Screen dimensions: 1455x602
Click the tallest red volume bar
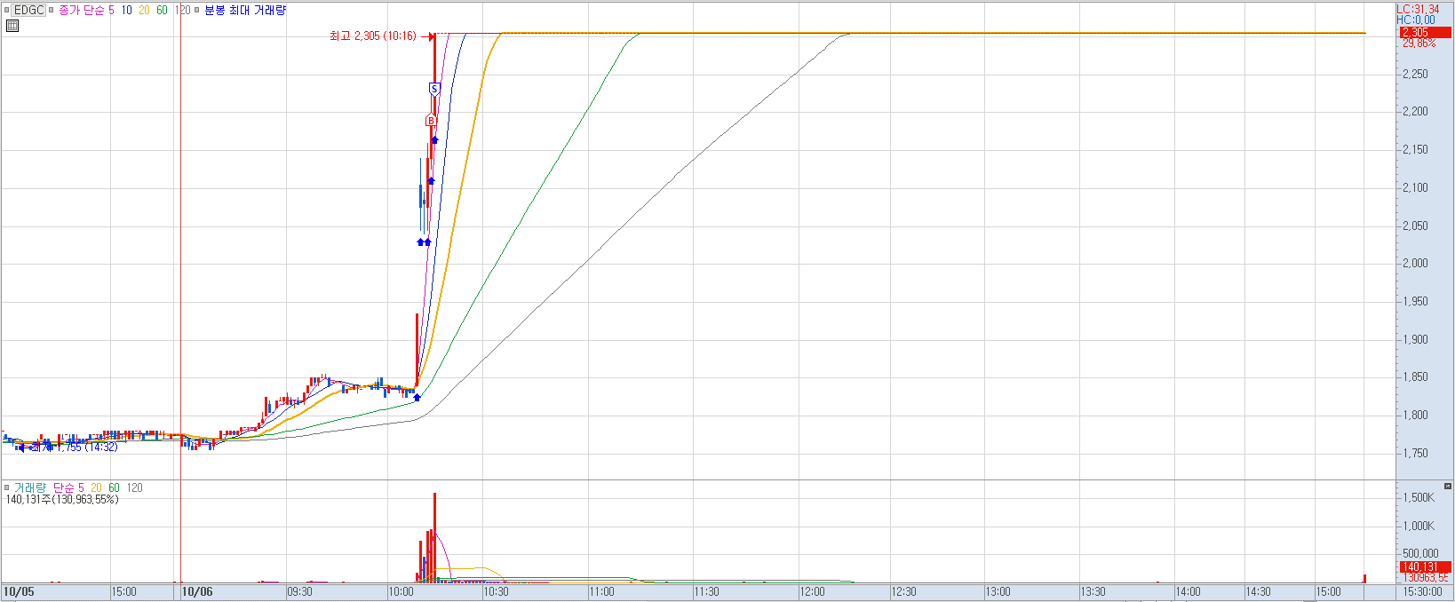434,537
